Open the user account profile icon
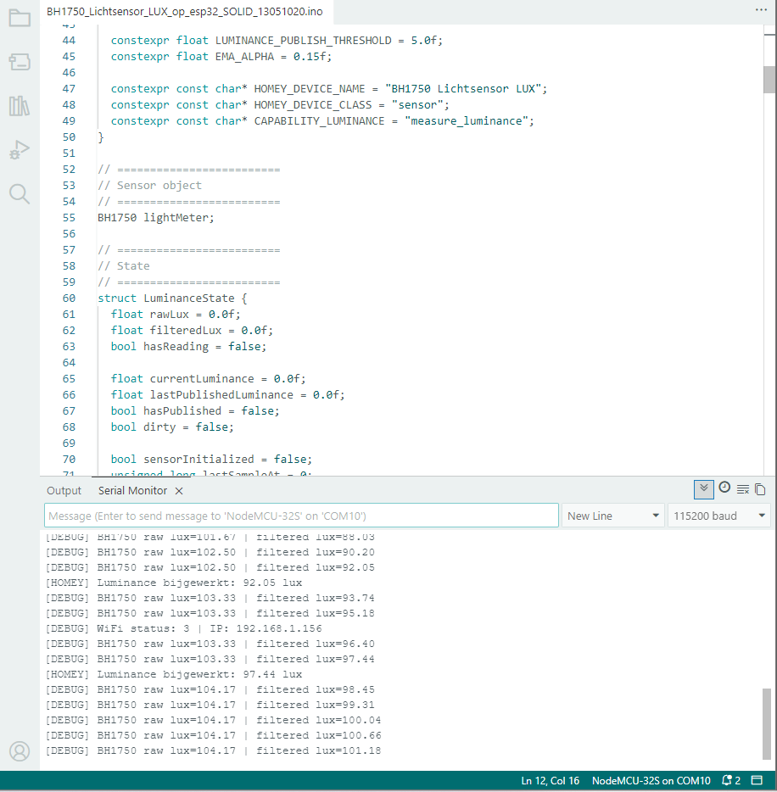The width and height of the screenshot is (777, 792). (20, 751)
